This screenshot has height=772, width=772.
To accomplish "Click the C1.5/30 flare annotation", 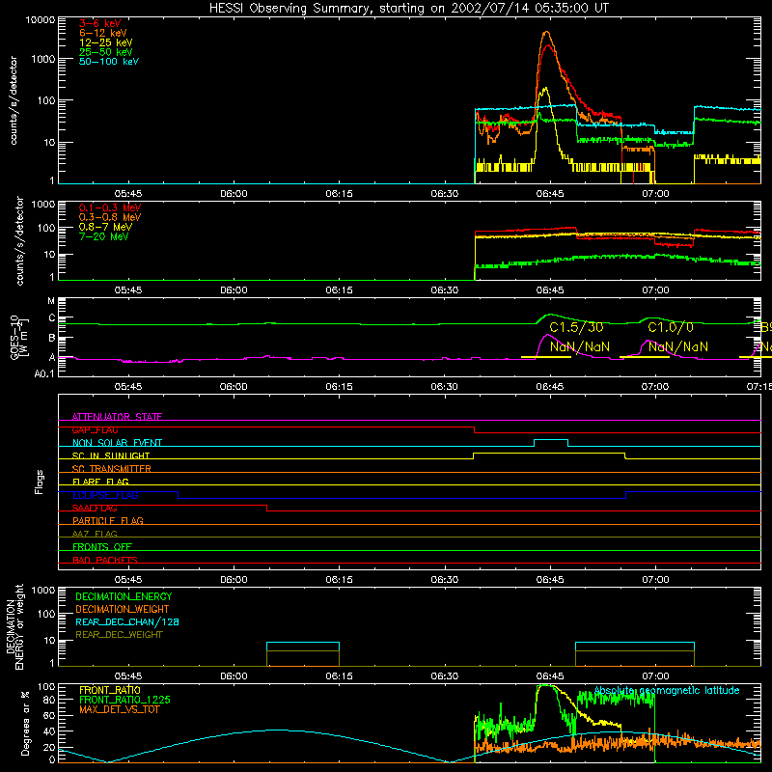I will click(576, 327).
